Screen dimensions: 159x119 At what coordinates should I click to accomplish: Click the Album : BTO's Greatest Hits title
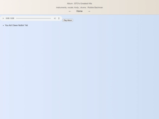point(79,4)
